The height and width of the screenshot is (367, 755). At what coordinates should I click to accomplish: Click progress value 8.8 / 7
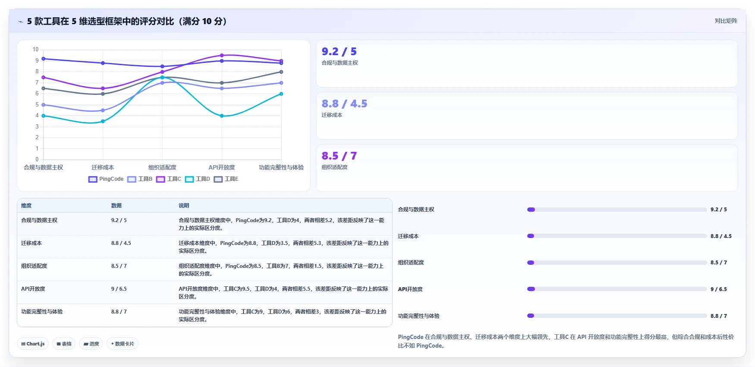pos(719,316)
